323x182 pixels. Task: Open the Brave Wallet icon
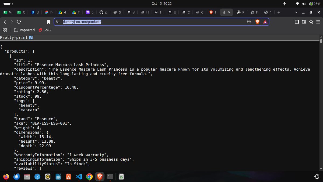pos(304,22)
